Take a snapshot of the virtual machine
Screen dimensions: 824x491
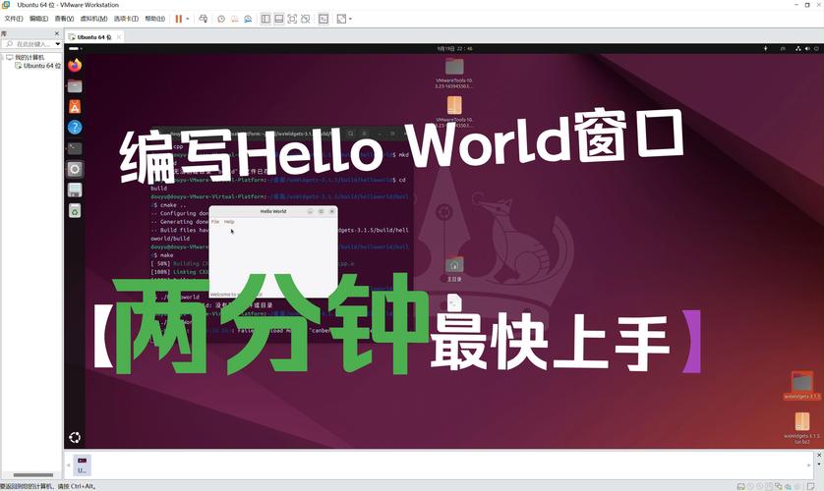click(x=221, y=19)
